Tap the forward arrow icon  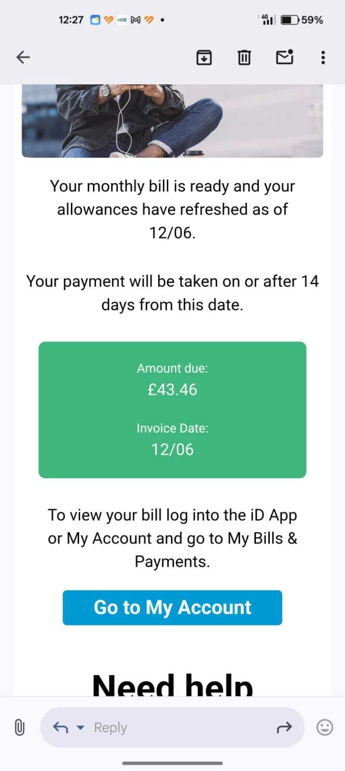click(284, 727)
